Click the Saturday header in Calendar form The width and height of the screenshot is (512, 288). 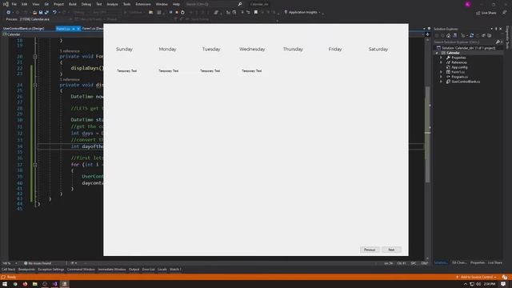(378, 50)
